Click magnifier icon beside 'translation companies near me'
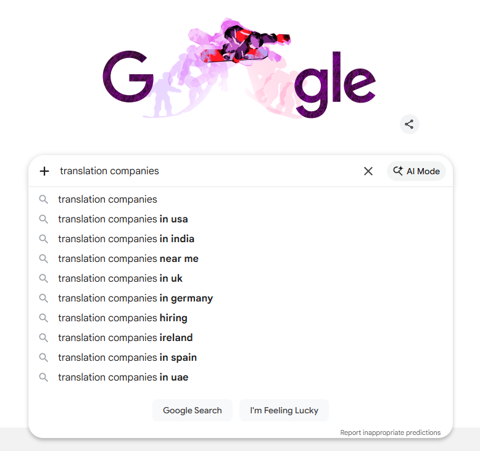 coord(44,259)
